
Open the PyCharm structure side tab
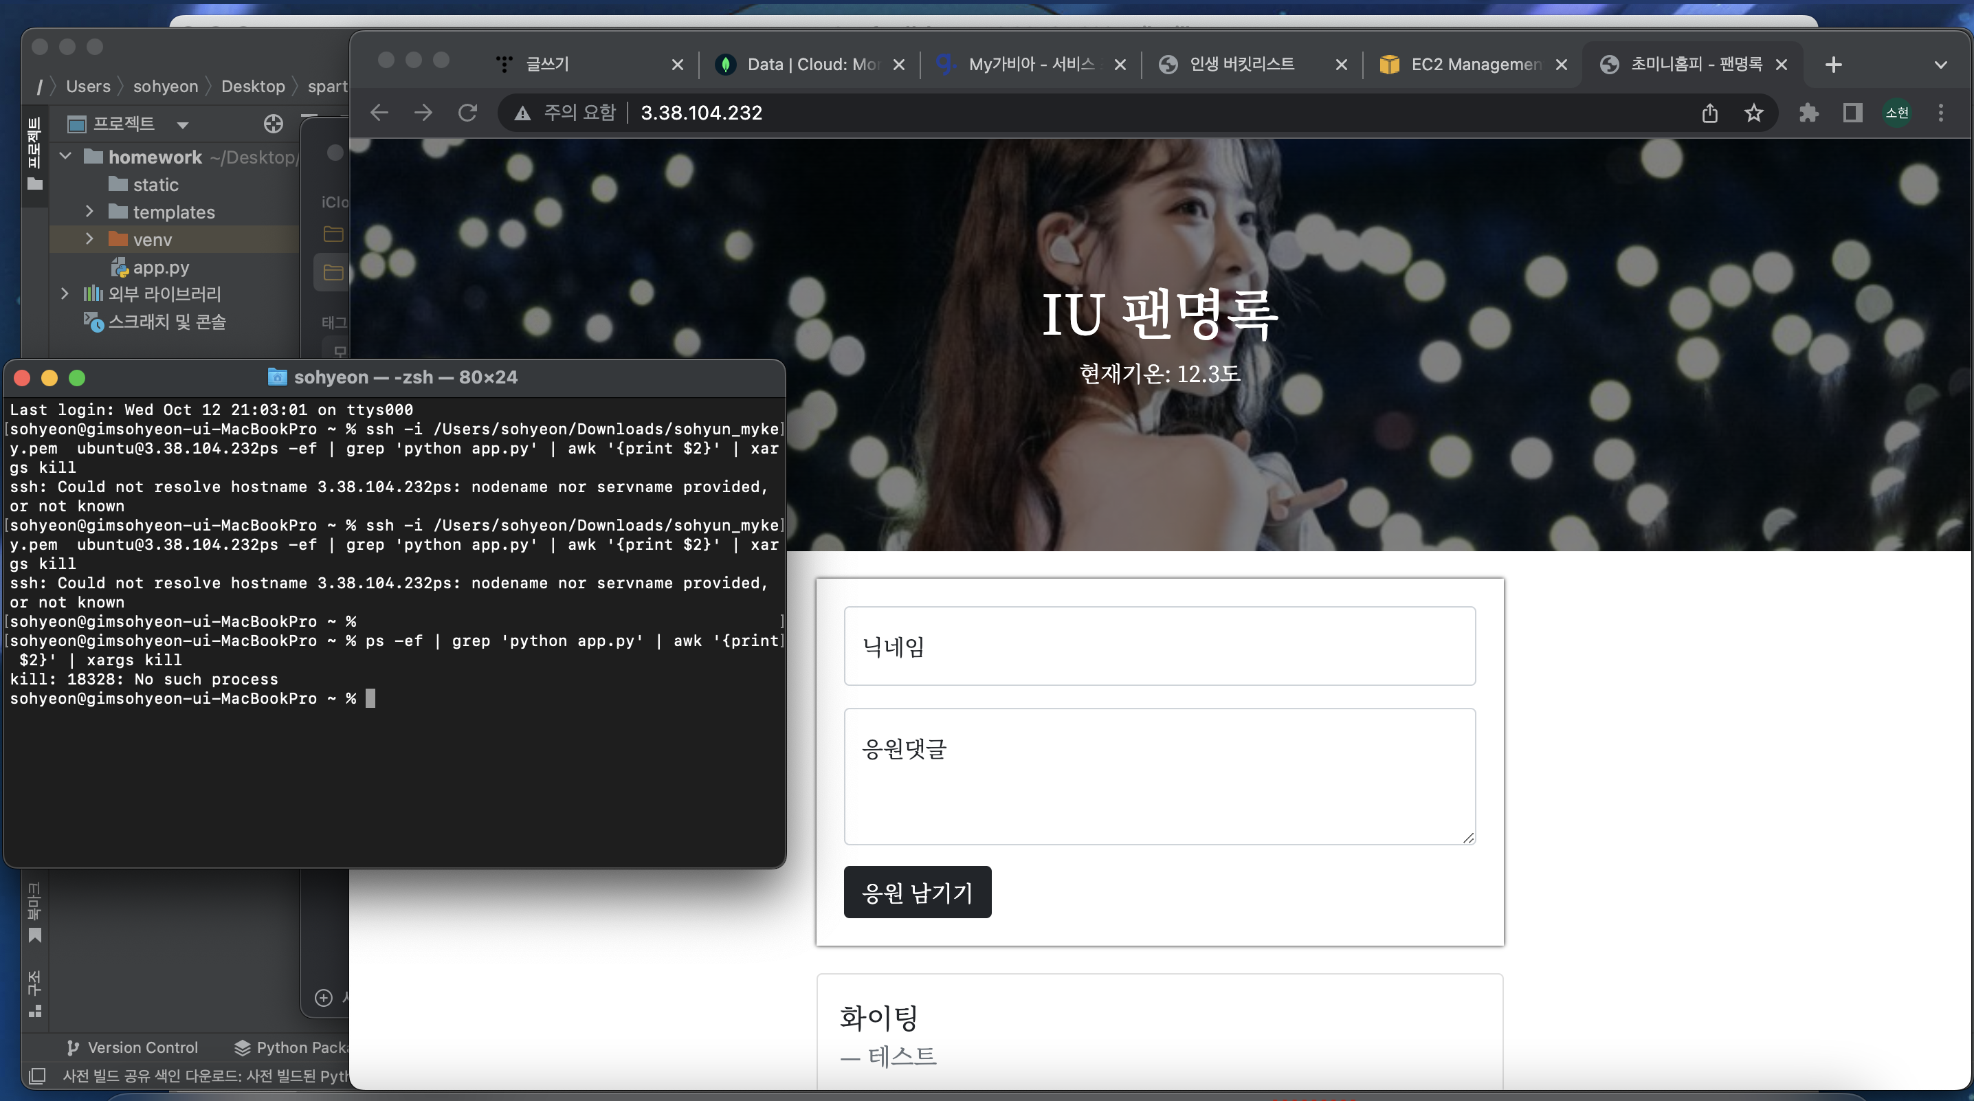coord(34,993)
